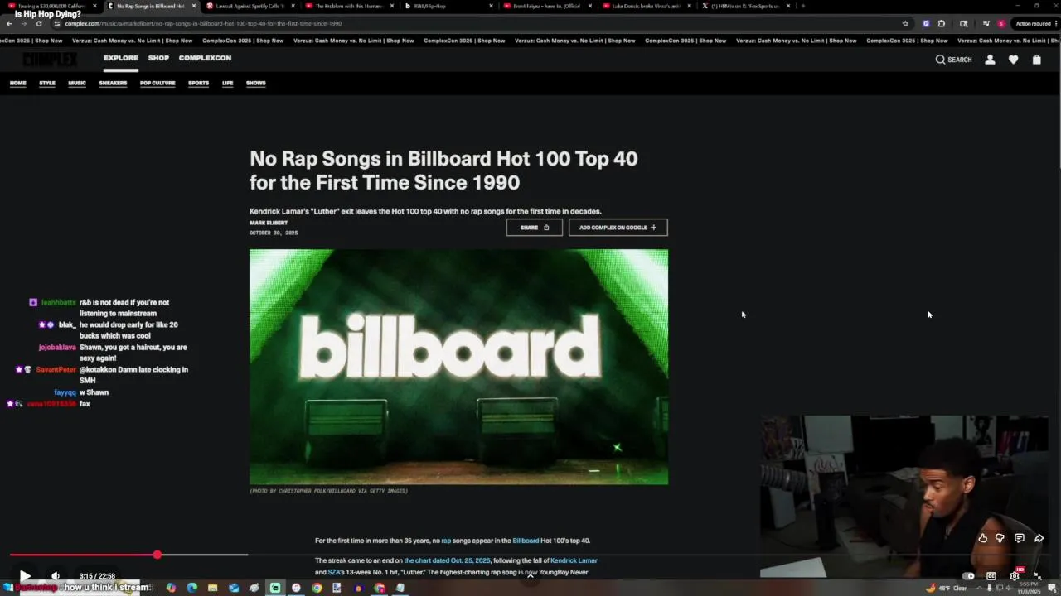Dislike the video with thumbs down icon
This screenshot has height=596, width=1061.
[x=1000, y=538]
